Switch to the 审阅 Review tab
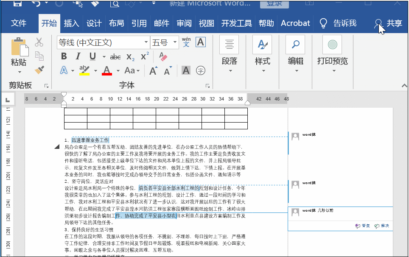Viewport: 409px width, 257px height. click(x=184, y=23)
